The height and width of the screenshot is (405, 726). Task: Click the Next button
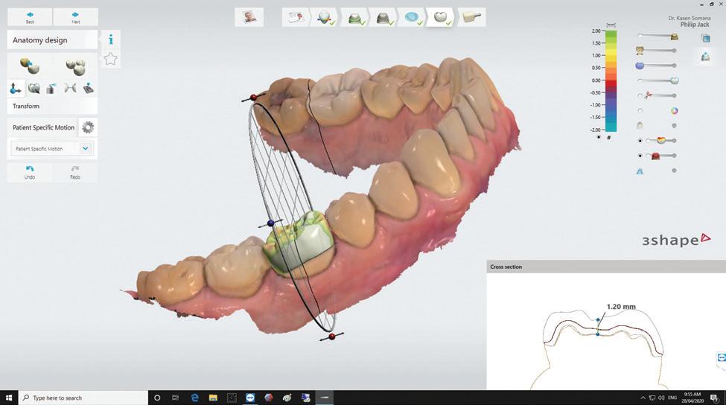(x=75, y=18)
